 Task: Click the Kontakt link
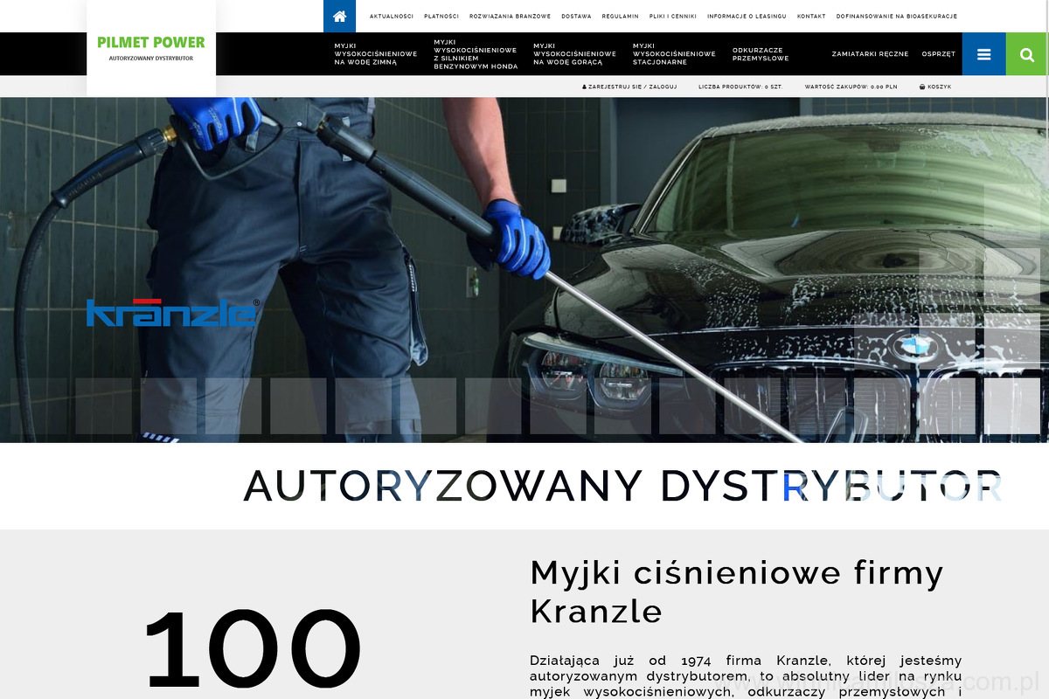click(811, 17)
